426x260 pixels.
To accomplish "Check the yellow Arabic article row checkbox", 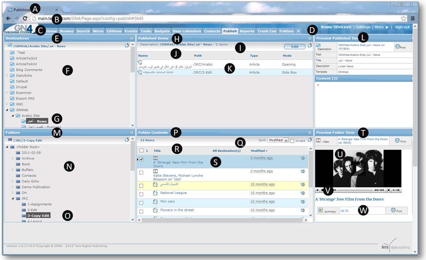I will click(x=141, y=186).
